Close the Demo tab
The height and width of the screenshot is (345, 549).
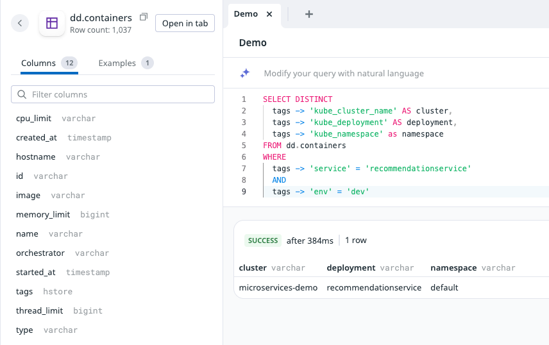pos(269,14)
